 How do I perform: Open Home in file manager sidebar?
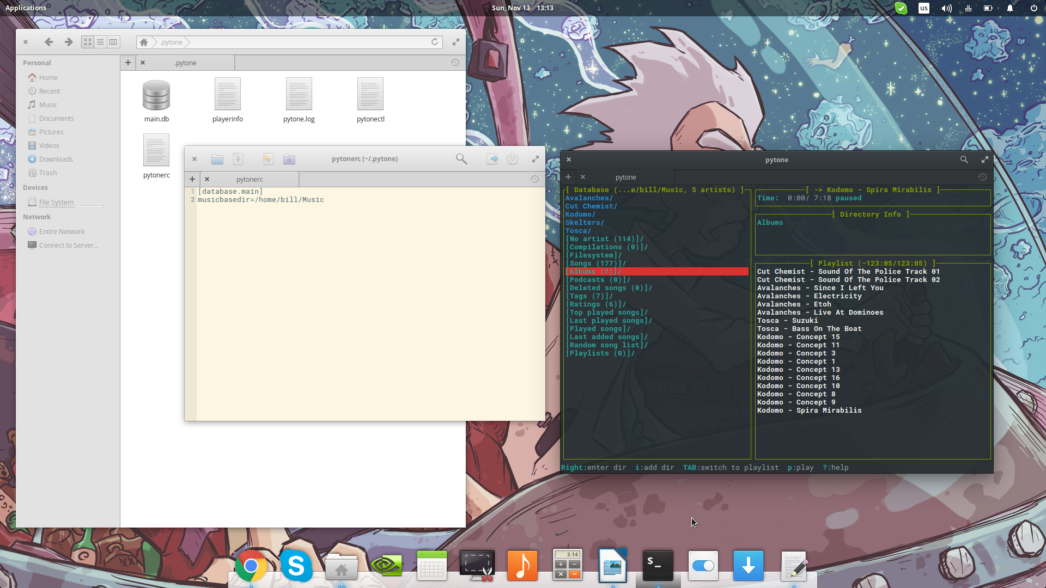click(x=48, y=77)
